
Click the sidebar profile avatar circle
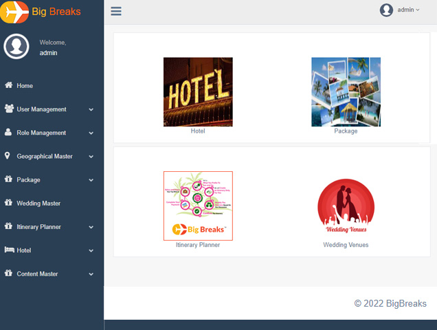click(x=16, y=46)
